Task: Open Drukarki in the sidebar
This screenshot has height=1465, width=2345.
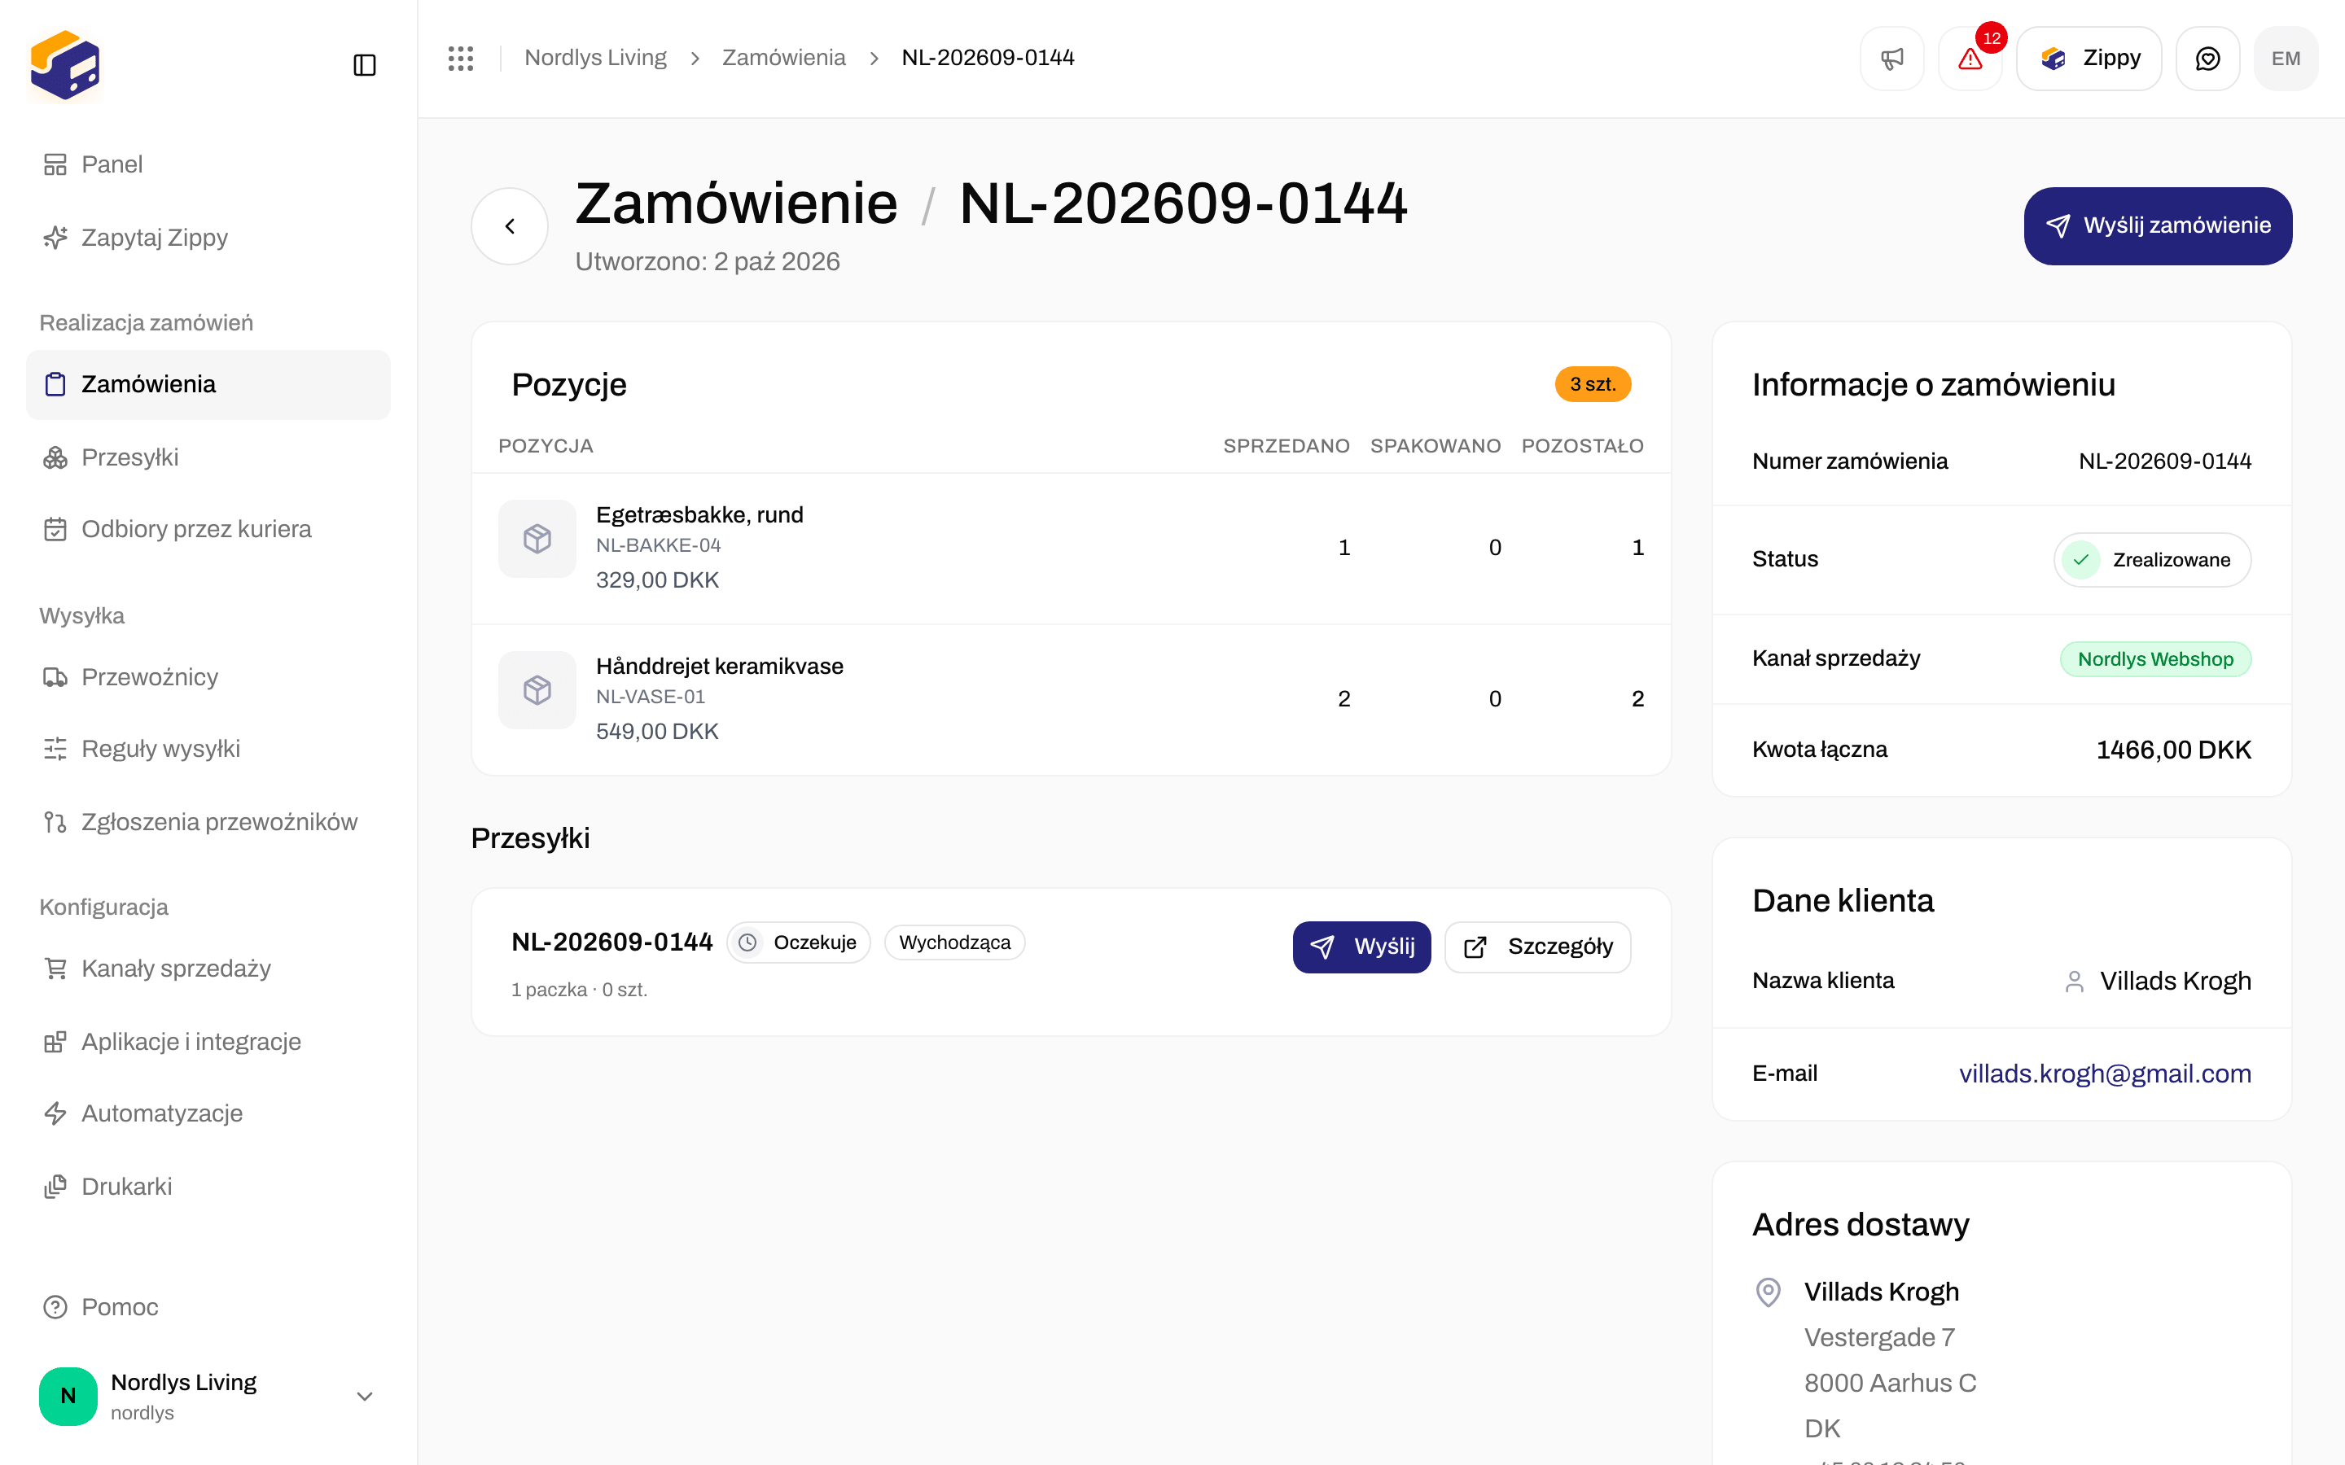Action: point(208,1187)
